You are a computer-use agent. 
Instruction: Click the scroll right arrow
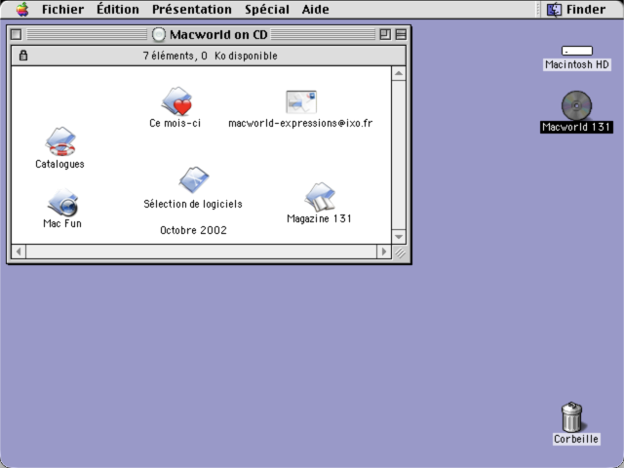383,252
